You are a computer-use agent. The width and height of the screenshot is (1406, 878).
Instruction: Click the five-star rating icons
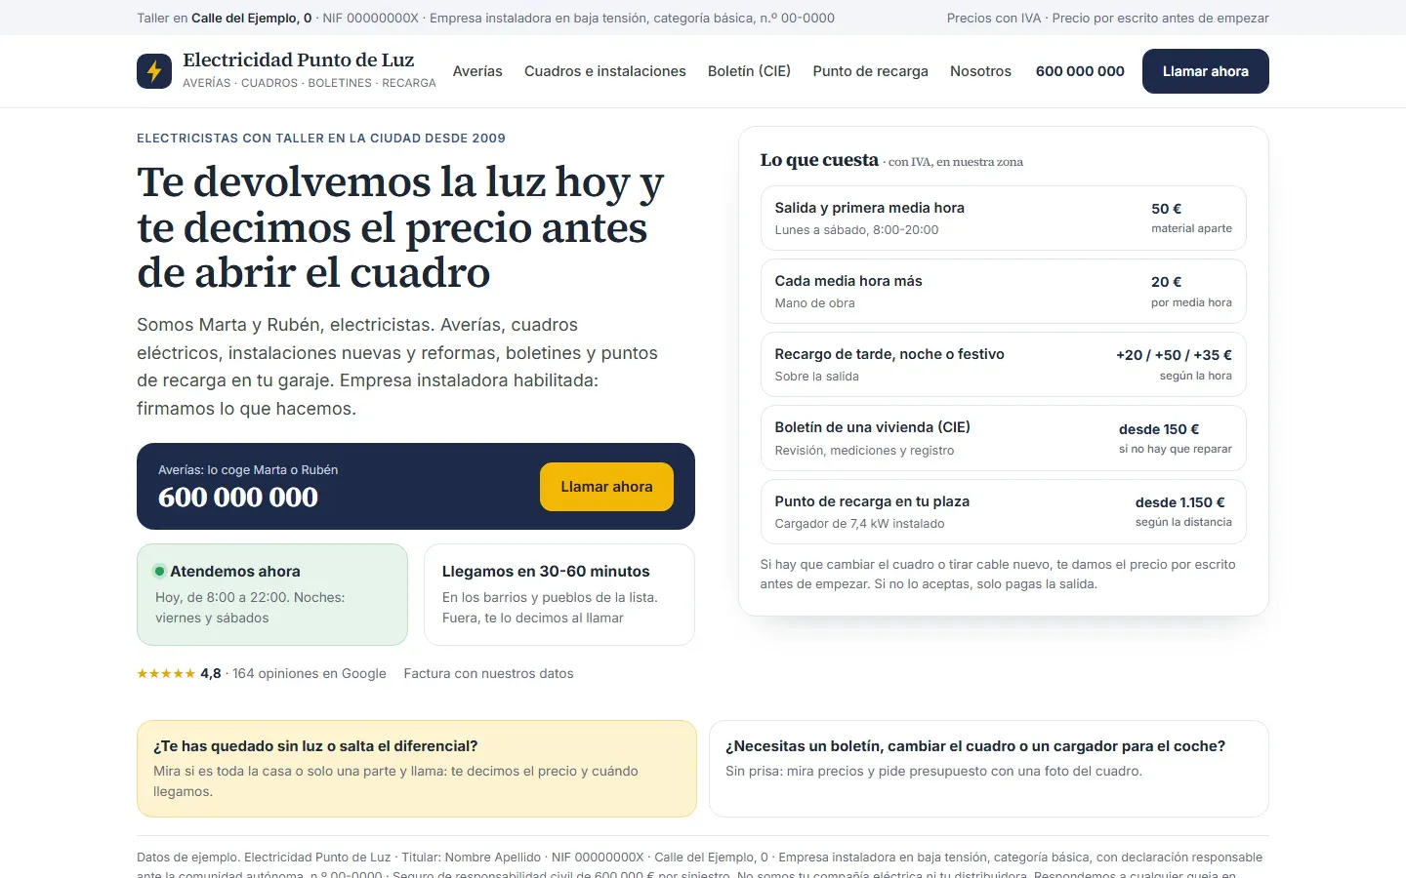click(x=166, y=673)
